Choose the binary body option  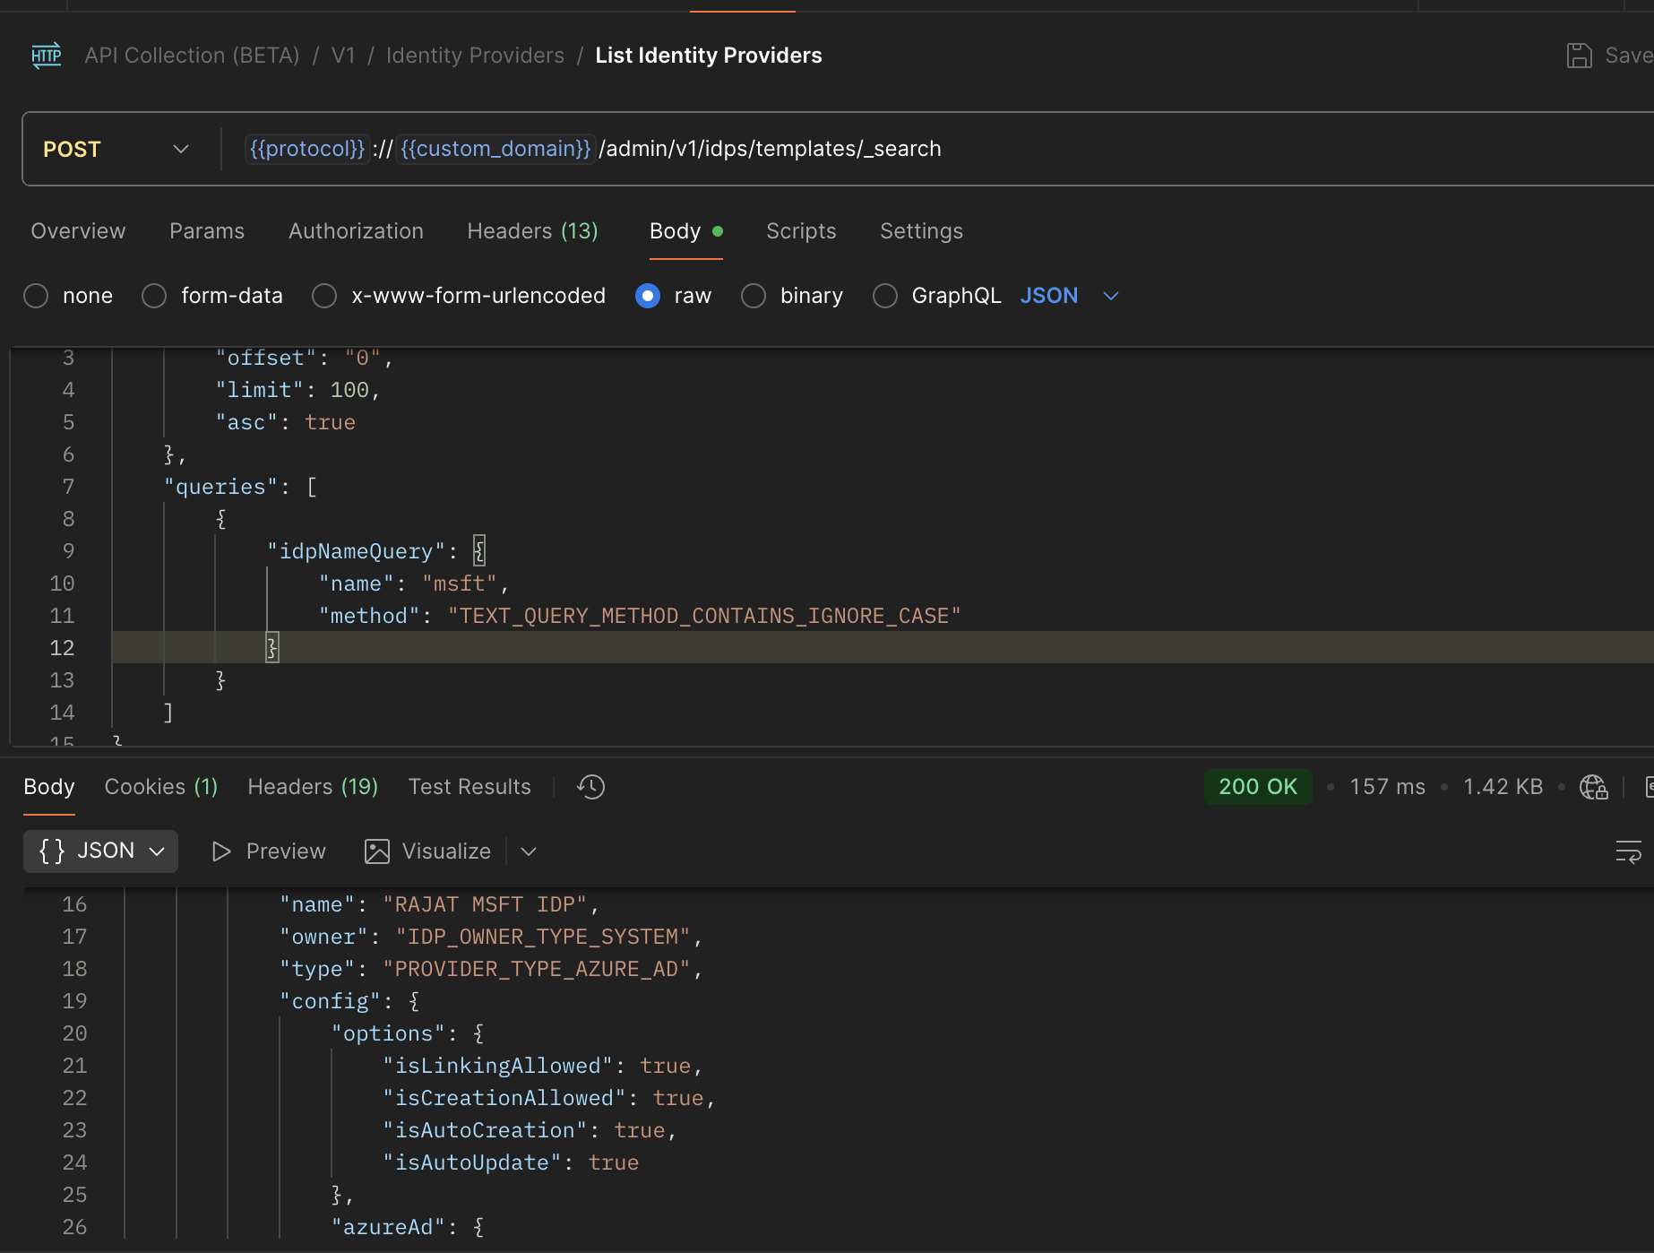(x=754, y=296)
